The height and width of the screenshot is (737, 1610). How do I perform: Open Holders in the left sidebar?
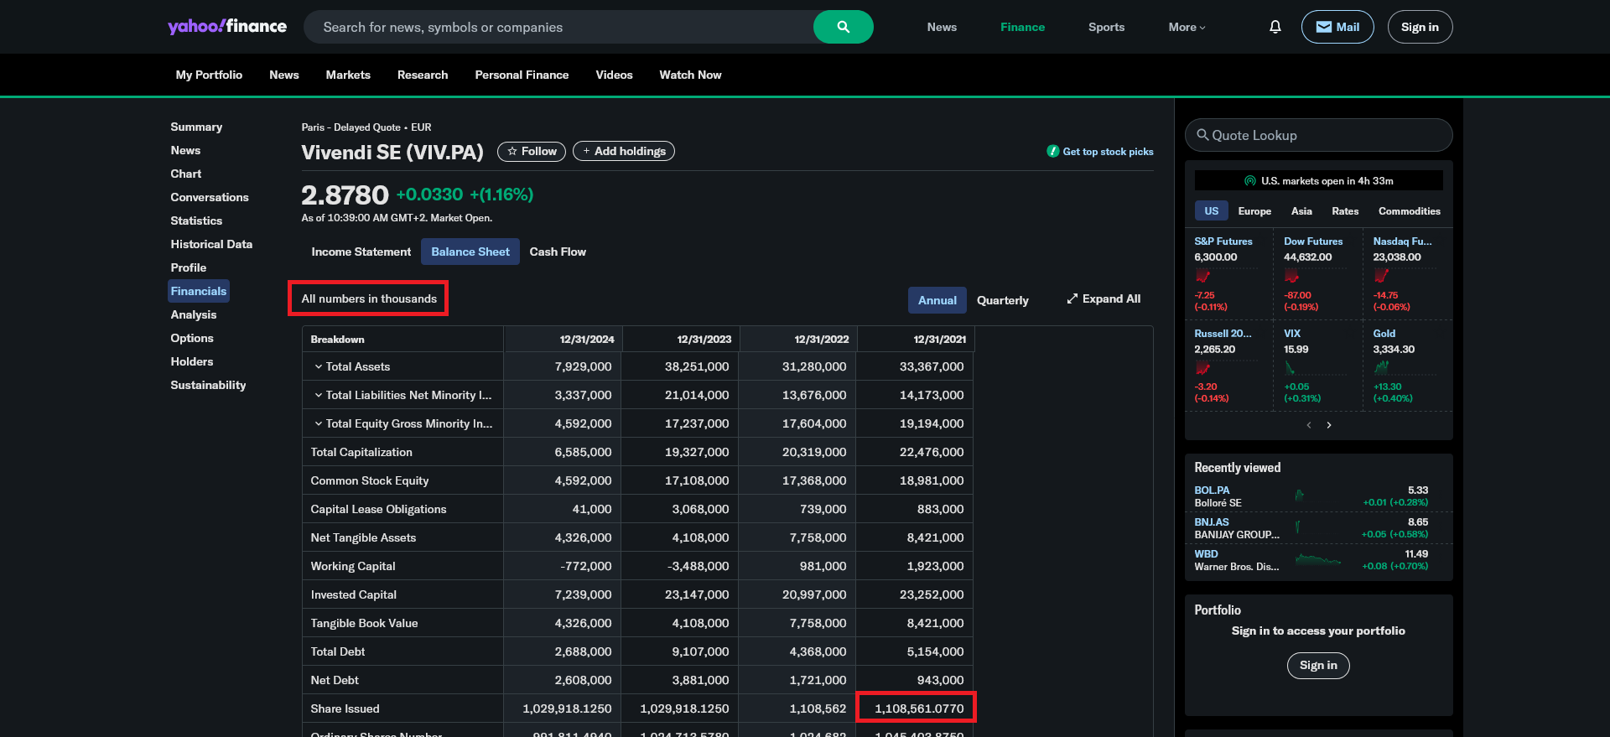pos(192,361)
